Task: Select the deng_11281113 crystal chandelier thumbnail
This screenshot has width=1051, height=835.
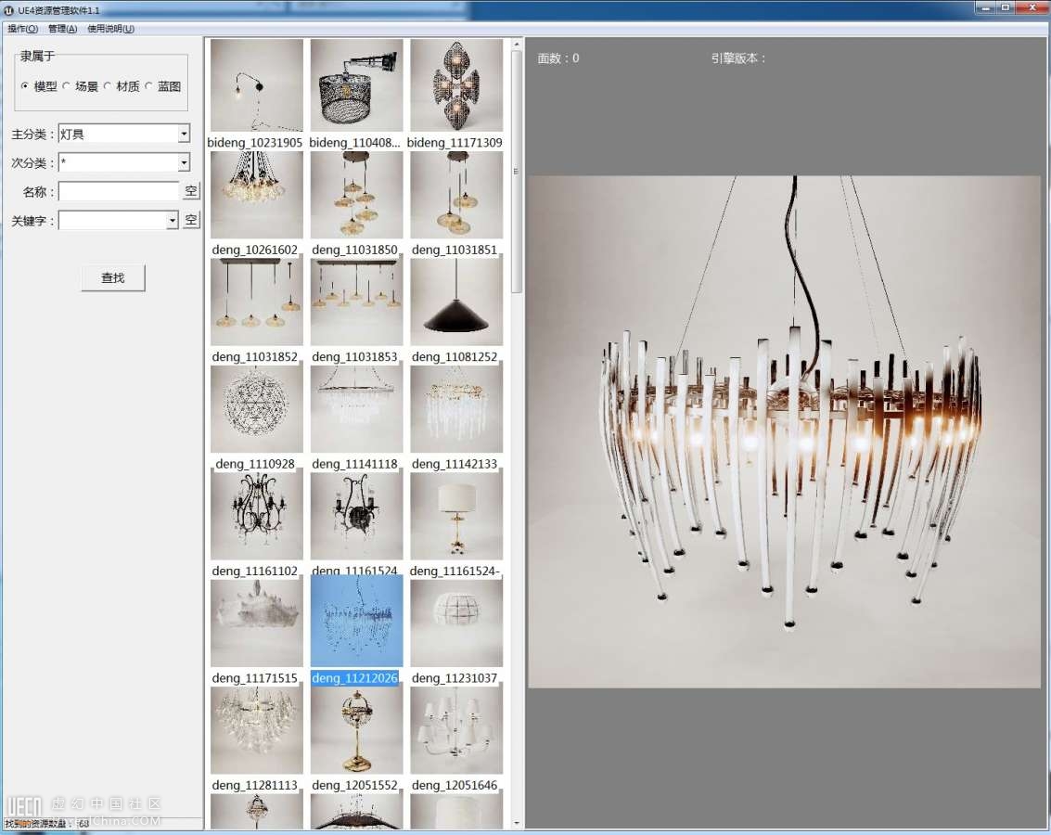Action: [x=256, y=731]
